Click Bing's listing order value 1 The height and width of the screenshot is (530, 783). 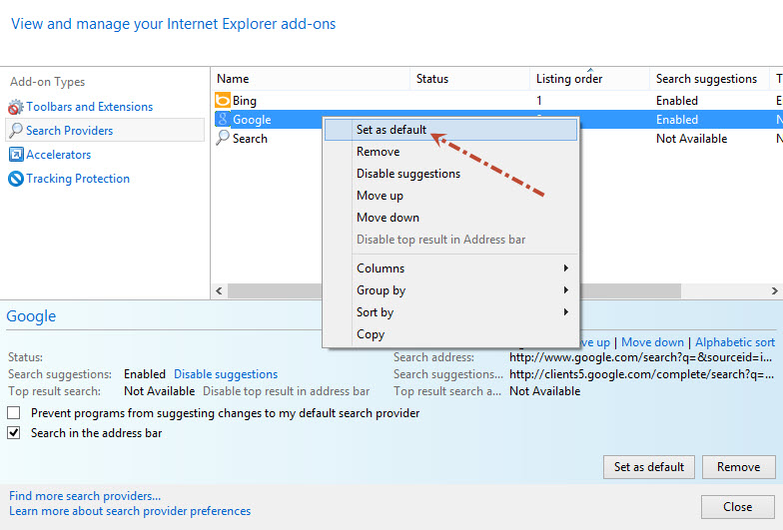click(x=539, y=100)
